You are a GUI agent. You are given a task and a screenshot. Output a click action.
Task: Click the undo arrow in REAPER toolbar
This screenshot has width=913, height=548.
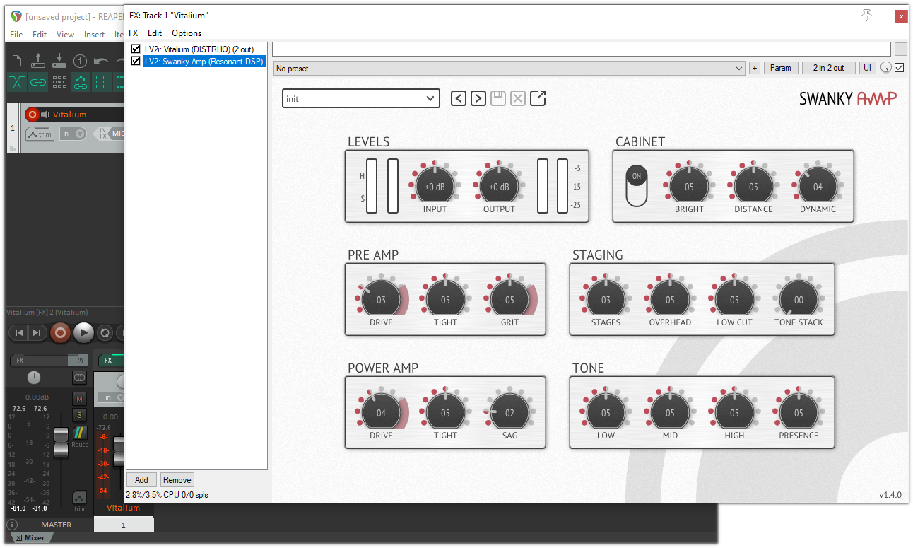point(102,61)
